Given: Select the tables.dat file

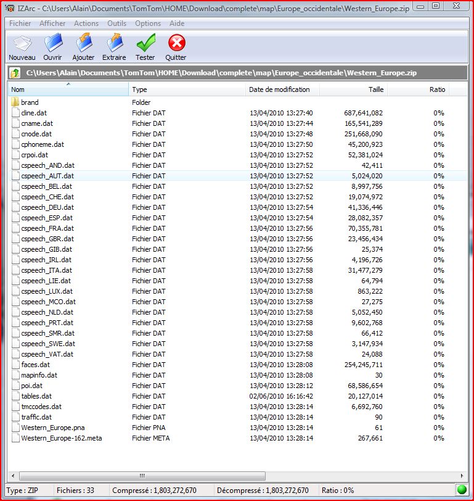Looking at the screenshot, I should pyautogui.click(x=36, y=396).
